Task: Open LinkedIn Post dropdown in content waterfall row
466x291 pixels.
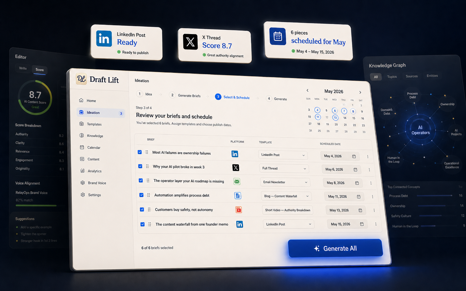Action: pyautogui.click(x=289, y=224)
